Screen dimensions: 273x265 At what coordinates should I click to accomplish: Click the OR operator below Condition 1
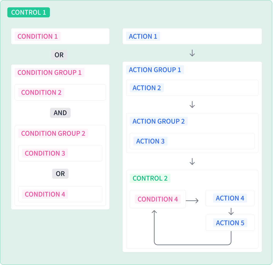(59, 55)
